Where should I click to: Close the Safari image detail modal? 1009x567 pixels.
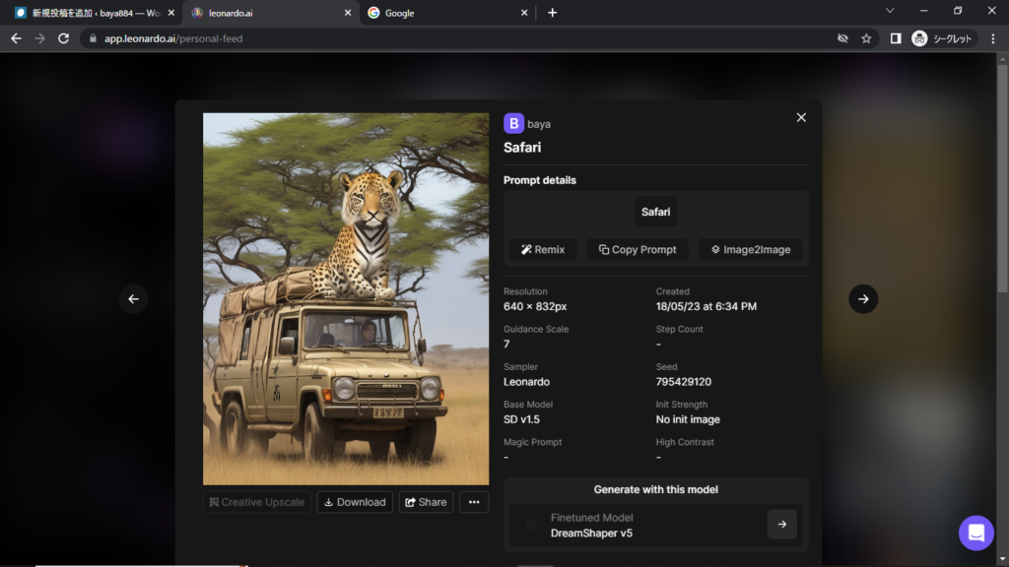tap(801, 117)
